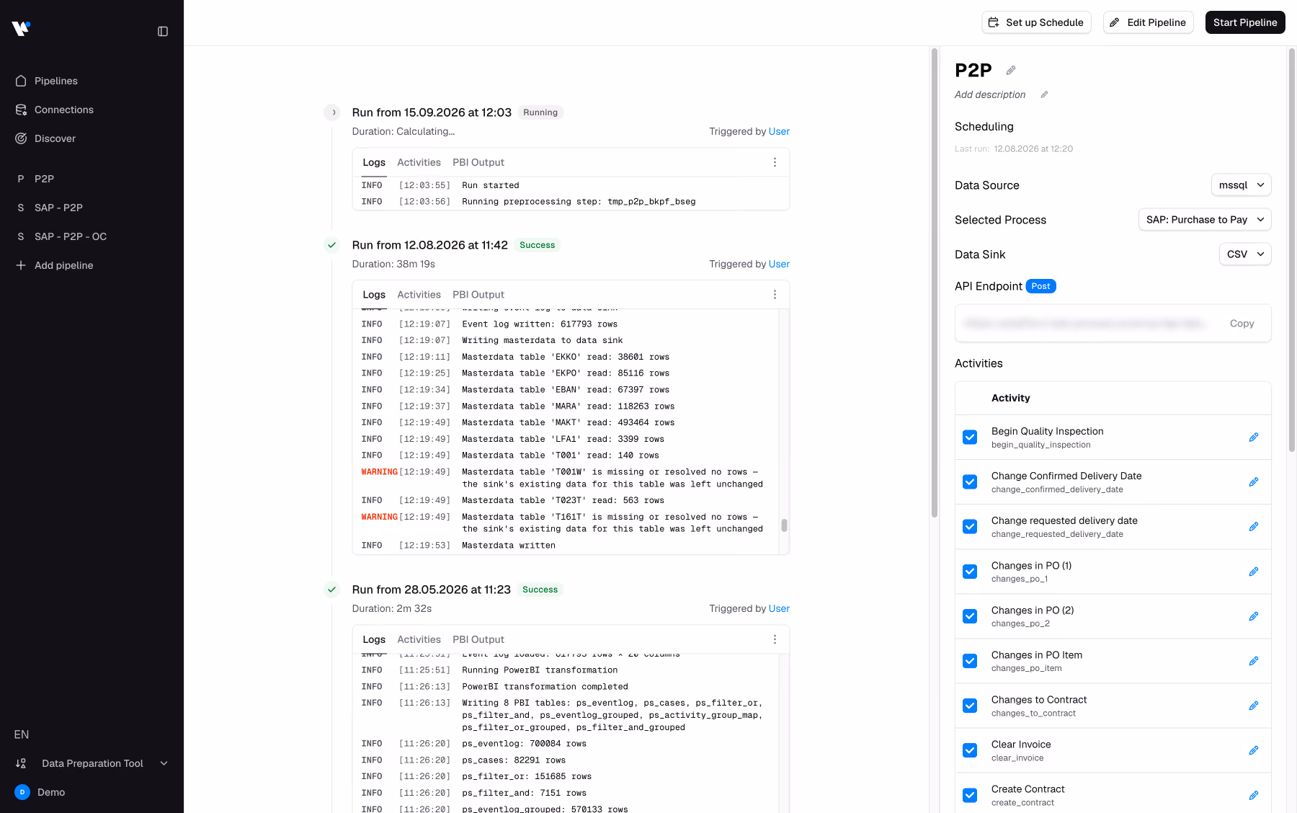The height and width of the screenshot is (813, 1297).
Task: Edit Changes in PO Item activity
Action: pyautogui.click(x=1254, y=661)
